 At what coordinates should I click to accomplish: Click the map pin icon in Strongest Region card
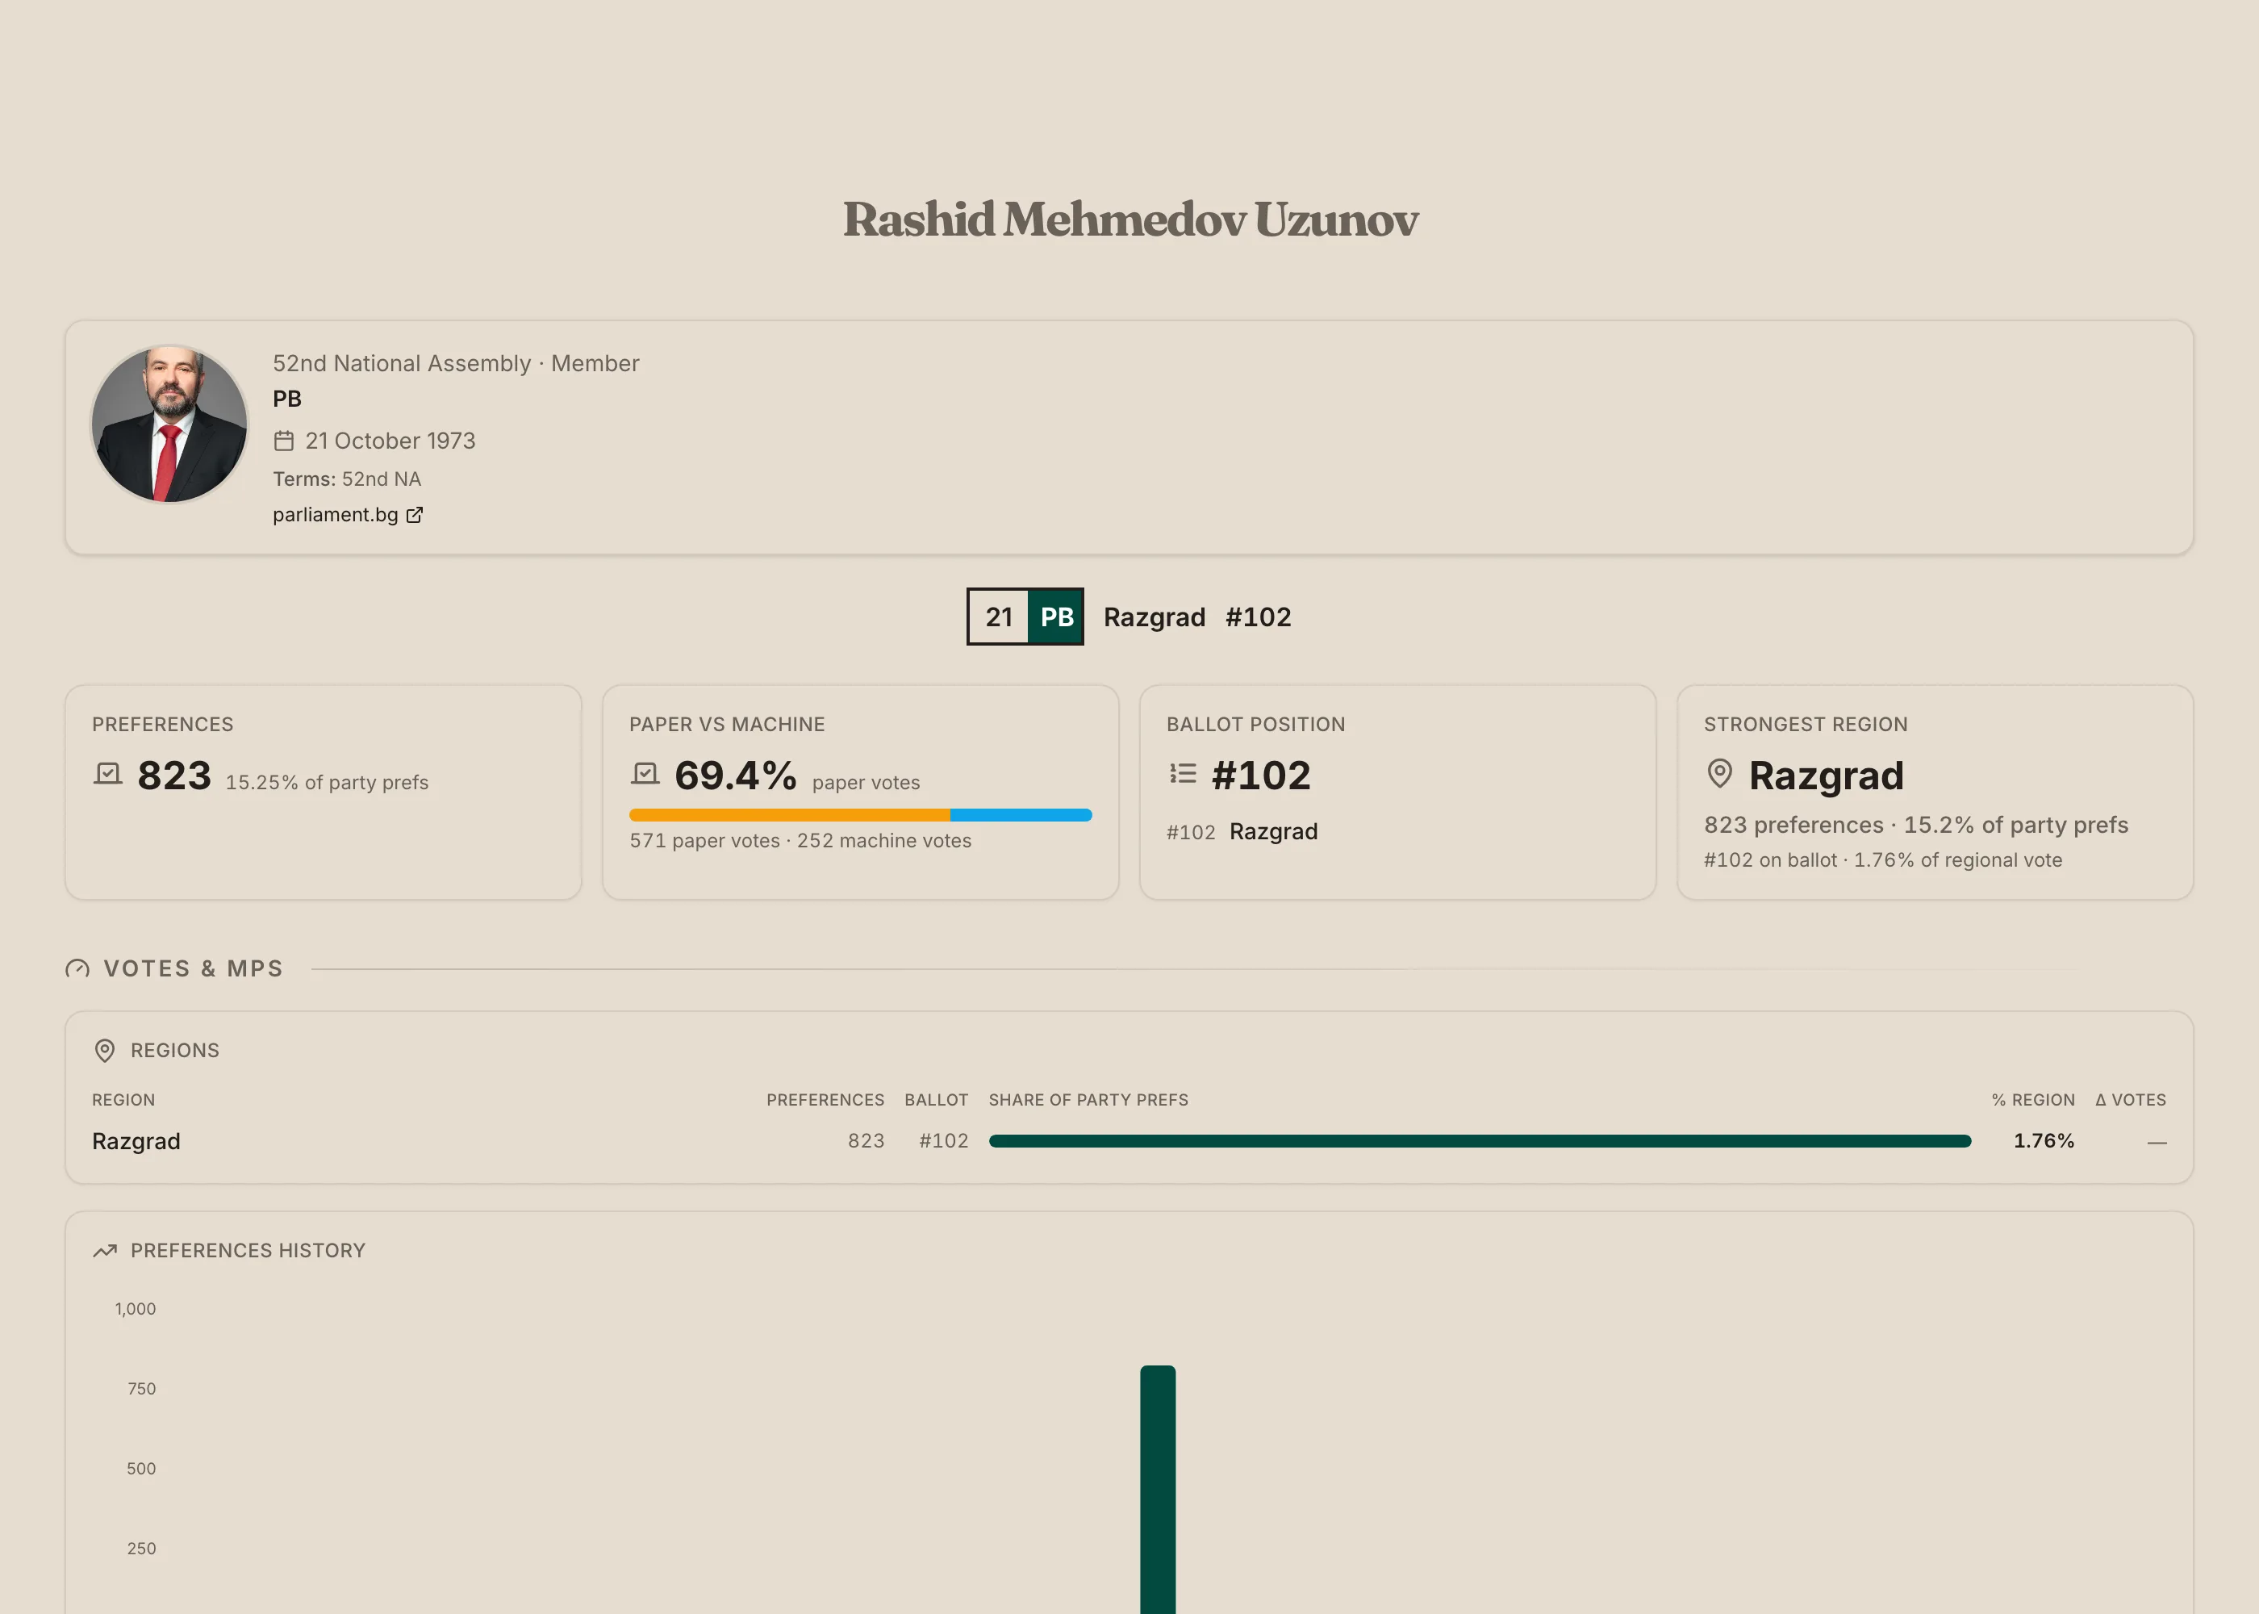(x=1719, y=774)
